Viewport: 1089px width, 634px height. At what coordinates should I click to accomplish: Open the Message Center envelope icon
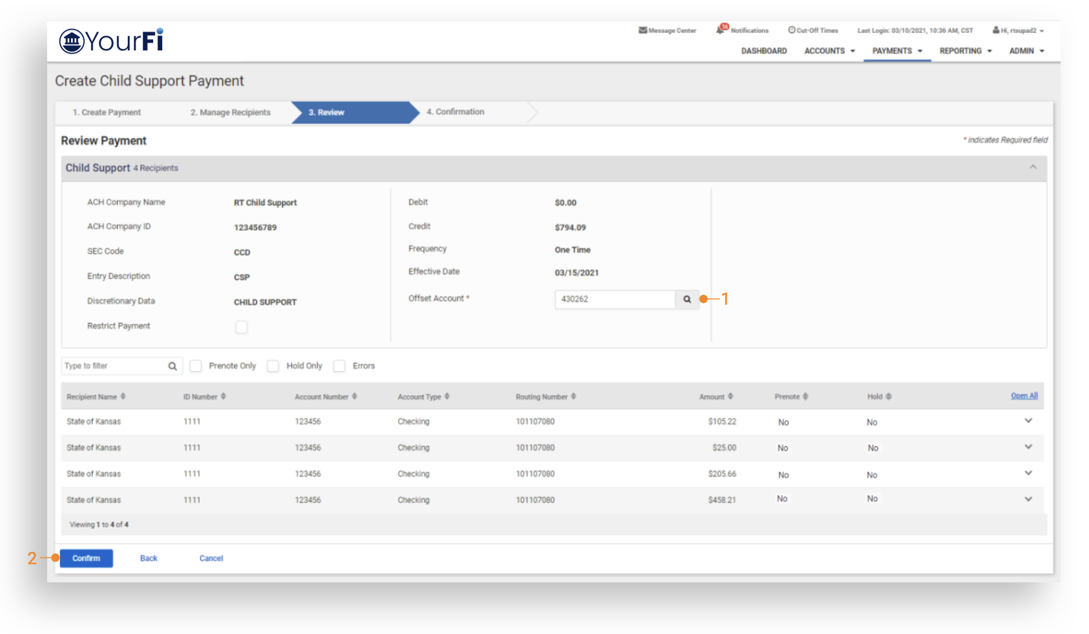point(643,30)
